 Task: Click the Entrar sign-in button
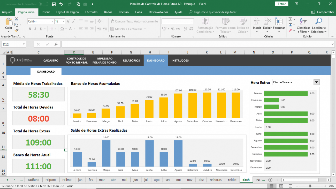click(x=282, y=4)
